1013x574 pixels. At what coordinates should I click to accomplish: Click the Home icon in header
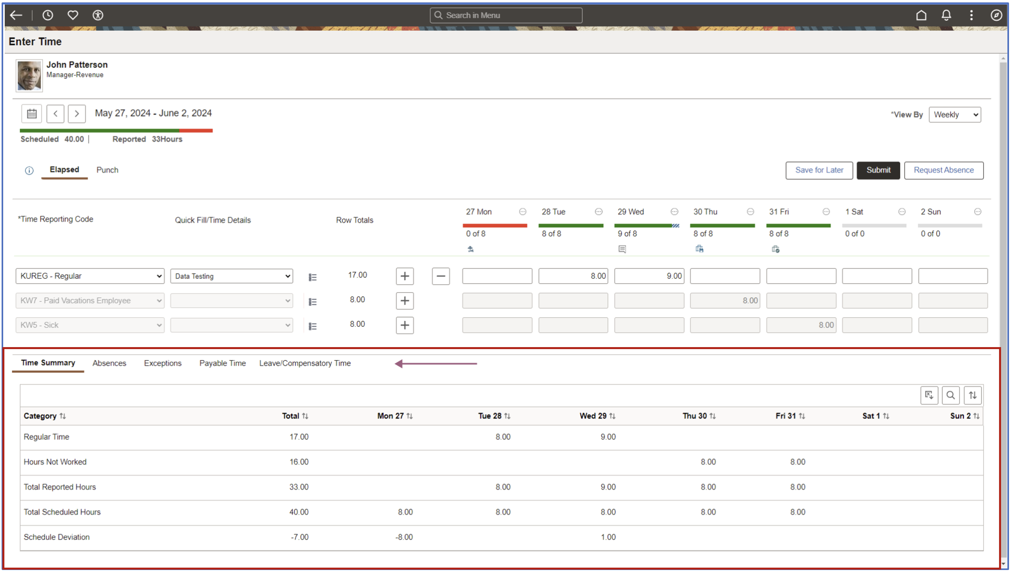click(x=921, y=15)
